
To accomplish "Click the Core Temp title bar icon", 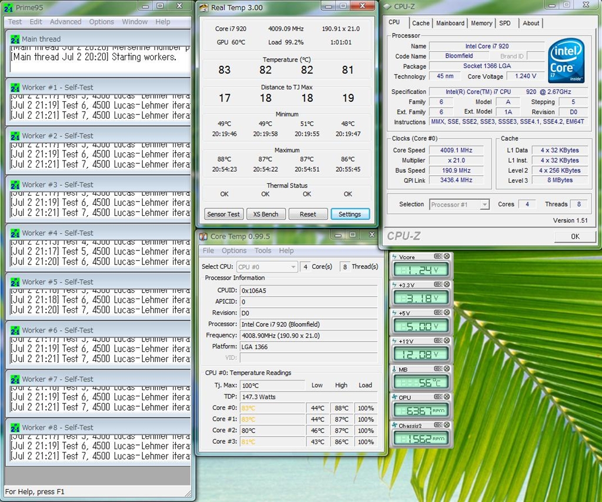I will click(x=203, y=236).
